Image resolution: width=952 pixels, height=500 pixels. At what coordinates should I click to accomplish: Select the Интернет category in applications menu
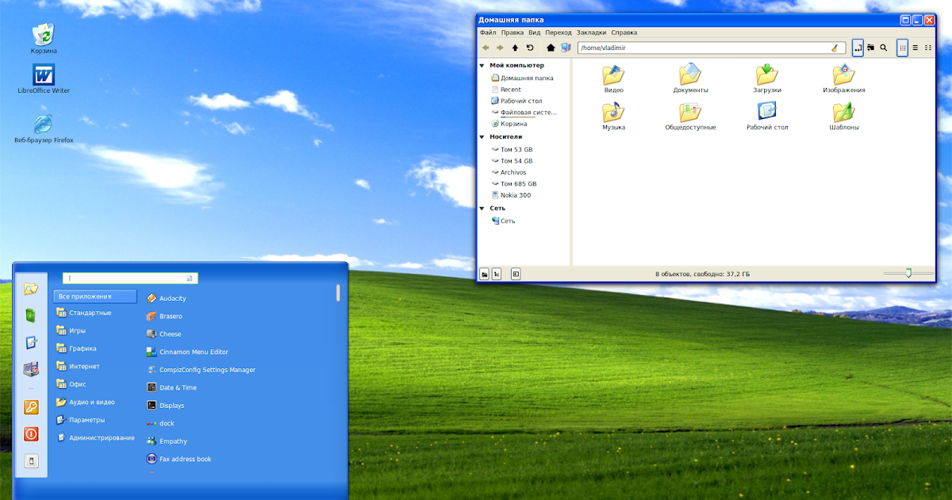click(84, 367)
